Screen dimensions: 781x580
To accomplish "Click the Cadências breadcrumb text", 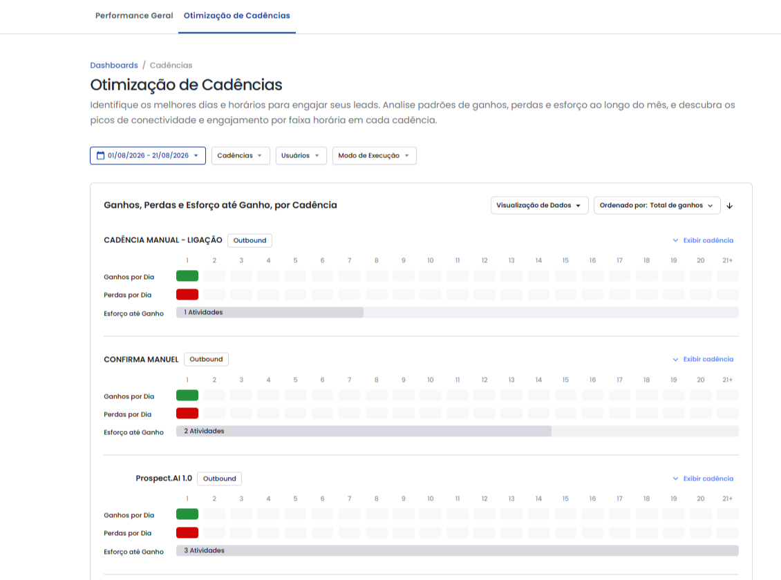I will coord(171,65).
